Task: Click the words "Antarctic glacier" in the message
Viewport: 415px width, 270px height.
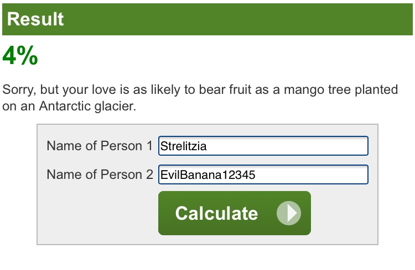Action: 87,107
